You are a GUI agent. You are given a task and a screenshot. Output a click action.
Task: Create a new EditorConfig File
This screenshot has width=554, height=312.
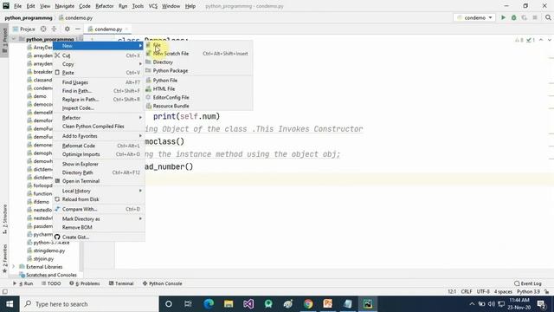tap(198, 97)
